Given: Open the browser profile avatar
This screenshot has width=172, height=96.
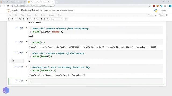Looking at the screenshot, I should [170, 6].
